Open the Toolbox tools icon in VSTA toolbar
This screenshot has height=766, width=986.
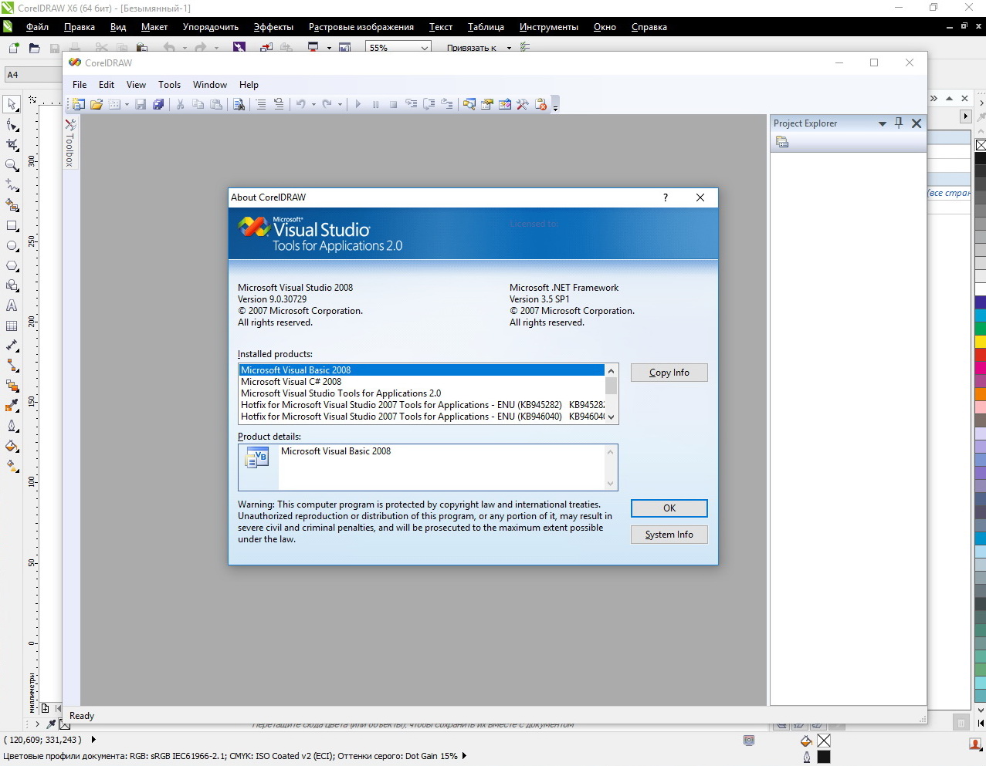tap(523, 104)
